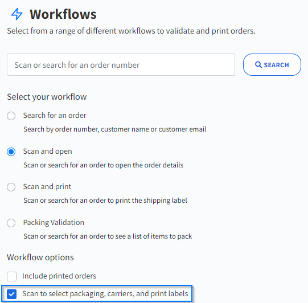Screen dimensions: 308x303
Task: Uncheck the scan to select packaging checkbox
Action: [11, 294]
